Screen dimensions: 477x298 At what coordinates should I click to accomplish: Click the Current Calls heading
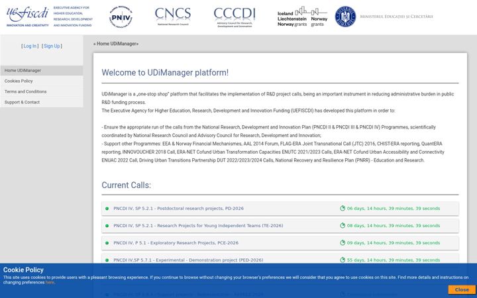coord(127,185)
